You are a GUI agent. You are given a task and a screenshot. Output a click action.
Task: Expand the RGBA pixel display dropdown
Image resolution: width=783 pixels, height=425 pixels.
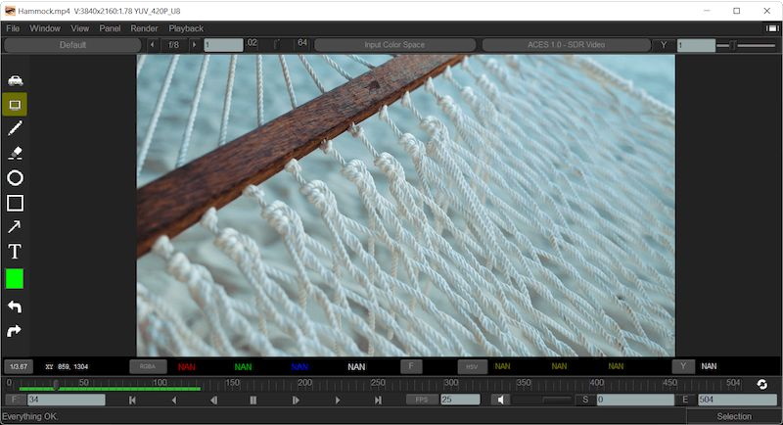point(148,366)
